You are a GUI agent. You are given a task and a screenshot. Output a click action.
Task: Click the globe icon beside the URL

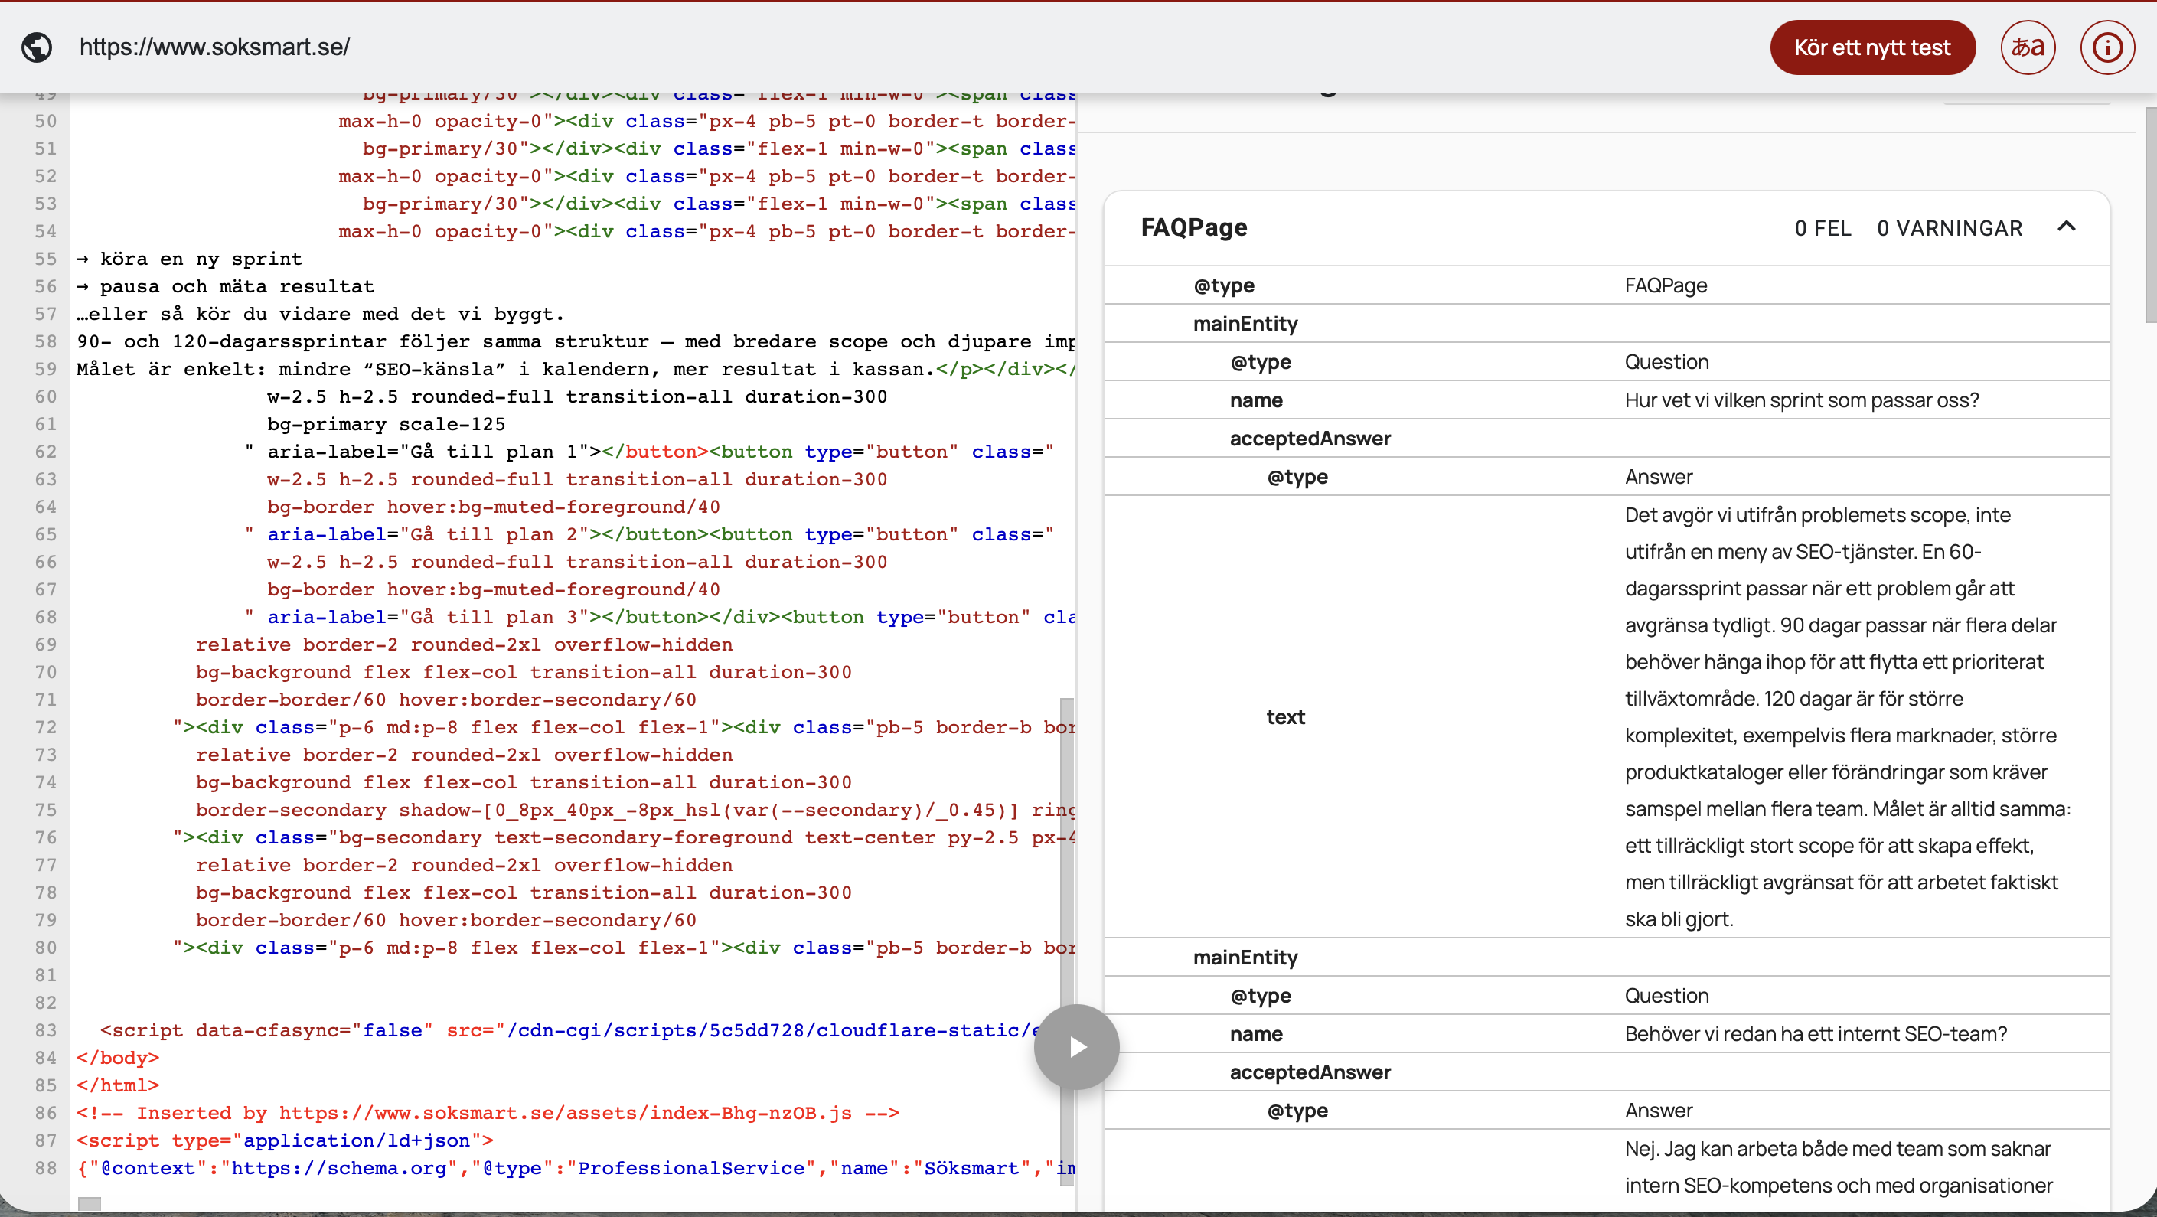coord(37,47)
